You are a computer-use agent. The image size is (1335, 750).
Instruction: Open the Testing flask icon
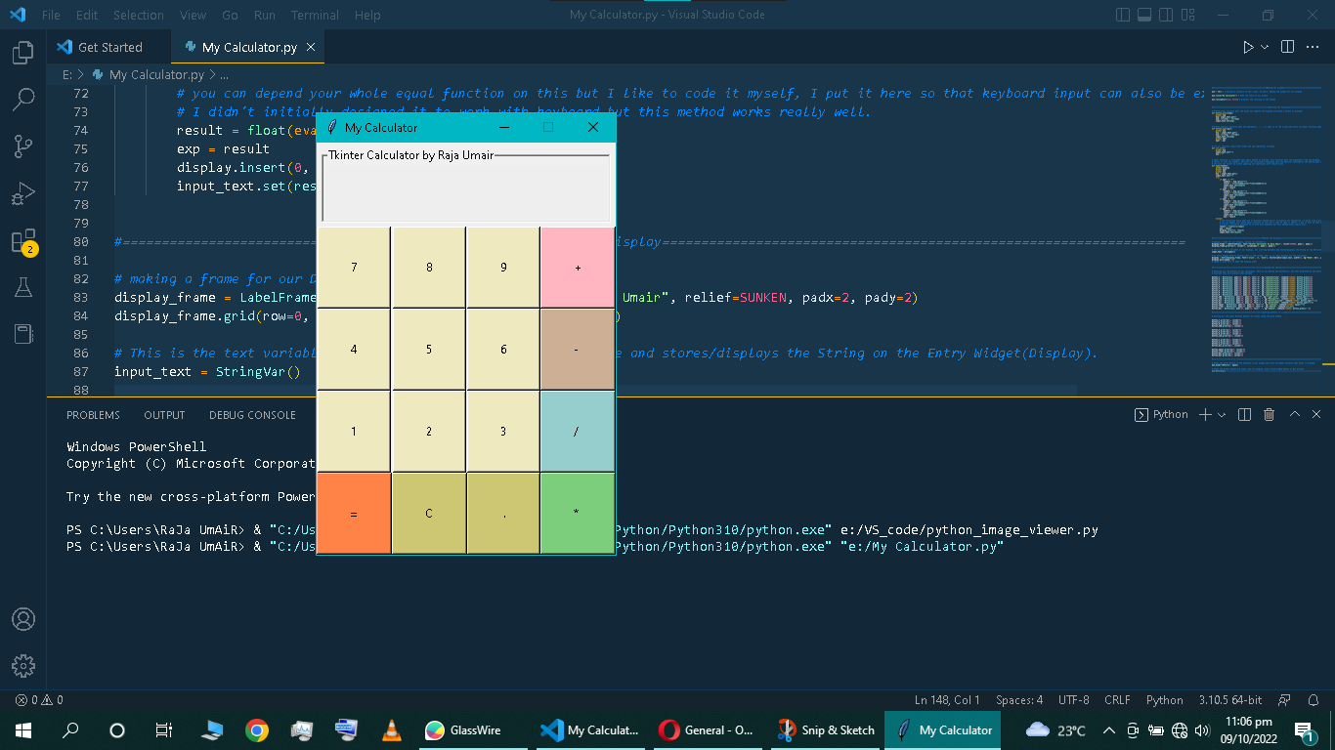tap(23, 287)
